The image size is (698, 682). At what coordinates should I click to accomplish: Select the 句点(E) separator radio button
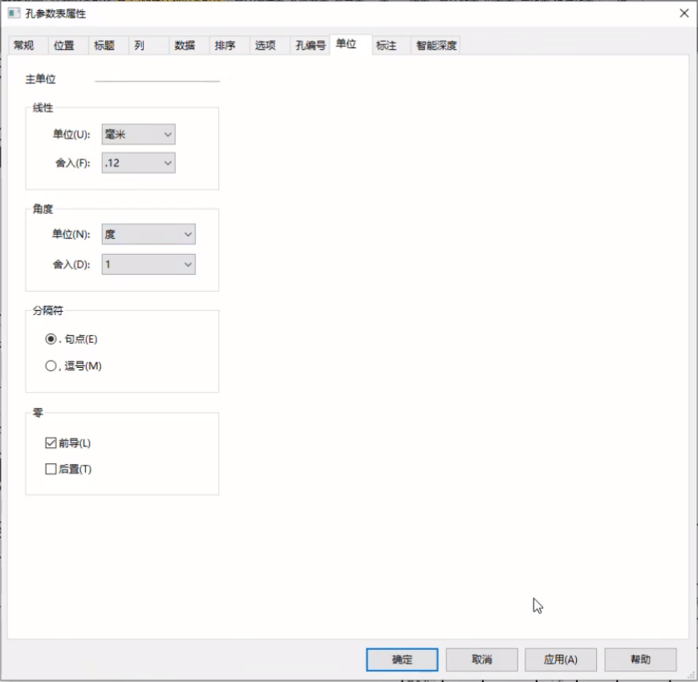tap(51, 339)
